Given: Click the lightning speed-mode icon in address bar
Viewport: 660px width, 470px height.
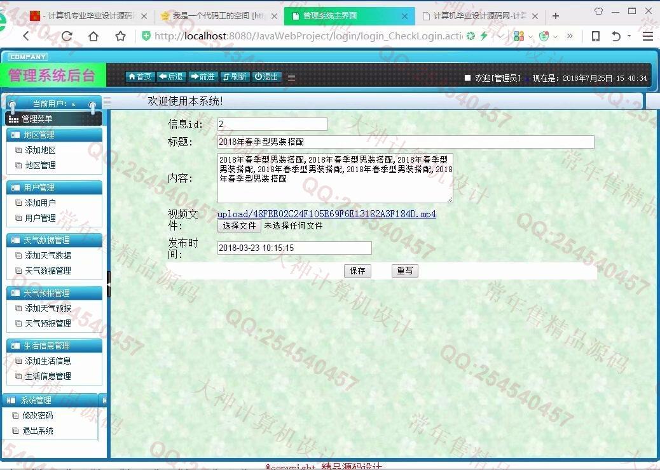Looking at the screenshot, I should pyautogui.click(x=484, y=36).
